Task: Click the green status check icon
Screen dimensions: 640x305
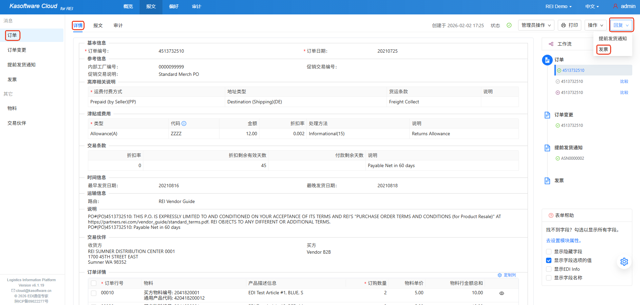Action: click(x=509, y=25)
